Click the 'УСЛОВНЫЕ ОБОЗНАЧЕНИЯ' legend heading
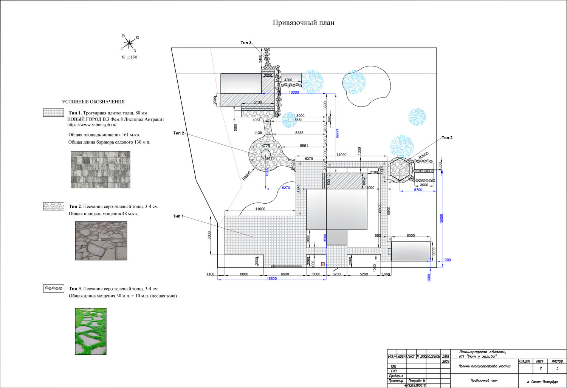 click(x=93, y=102)
